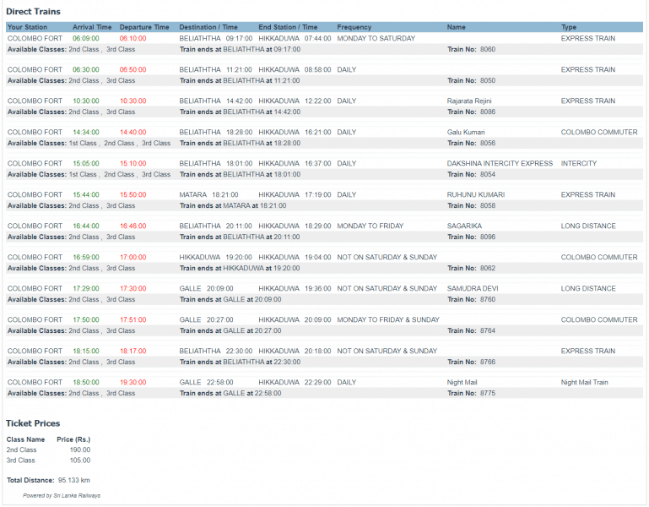Select the Frequency column header
649x507 pixels.
click(x=354, y=27)
